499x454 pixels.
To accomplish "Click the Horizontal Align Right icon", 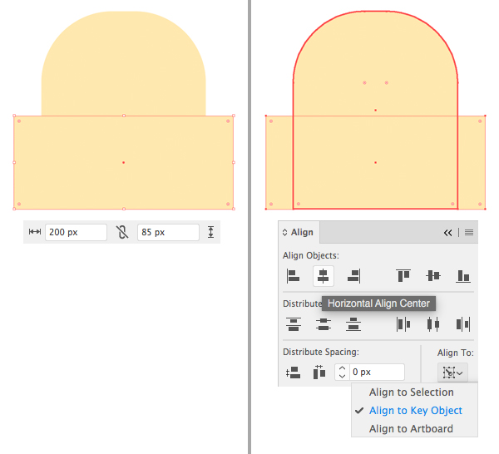I will 353,275.
